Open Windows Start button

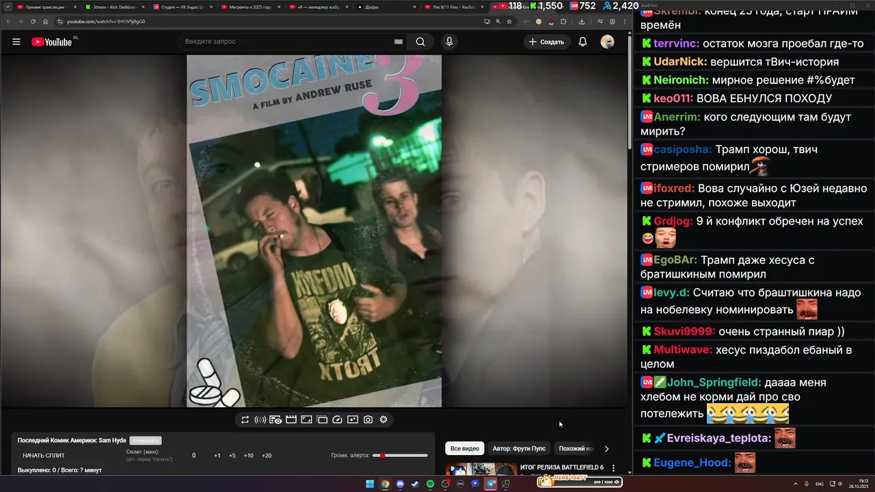click(370, 484)
